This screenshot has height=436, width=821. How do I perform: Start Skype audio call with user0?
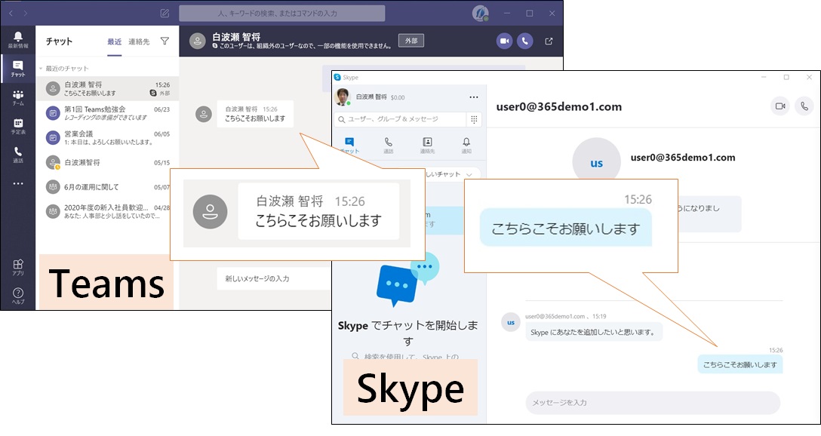[x=804, y=106]
